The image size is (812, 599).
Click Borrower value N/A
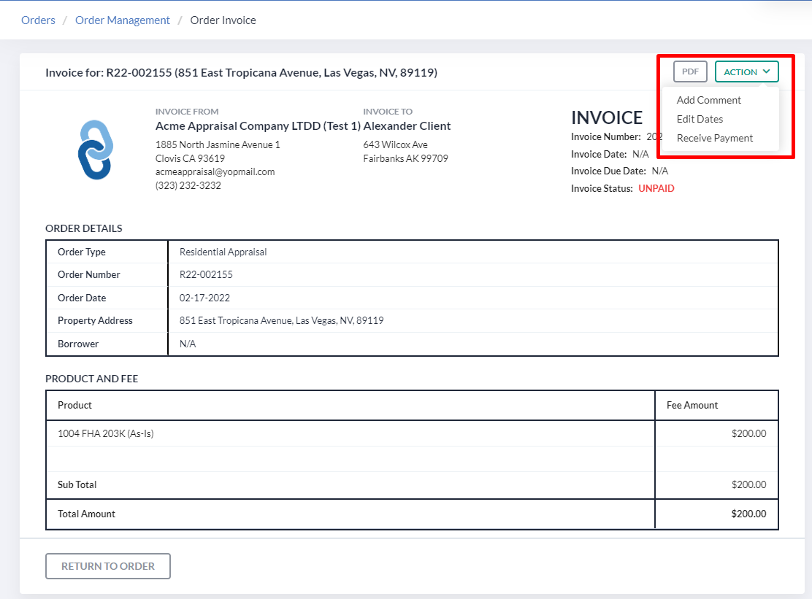(x=188, y=344)
